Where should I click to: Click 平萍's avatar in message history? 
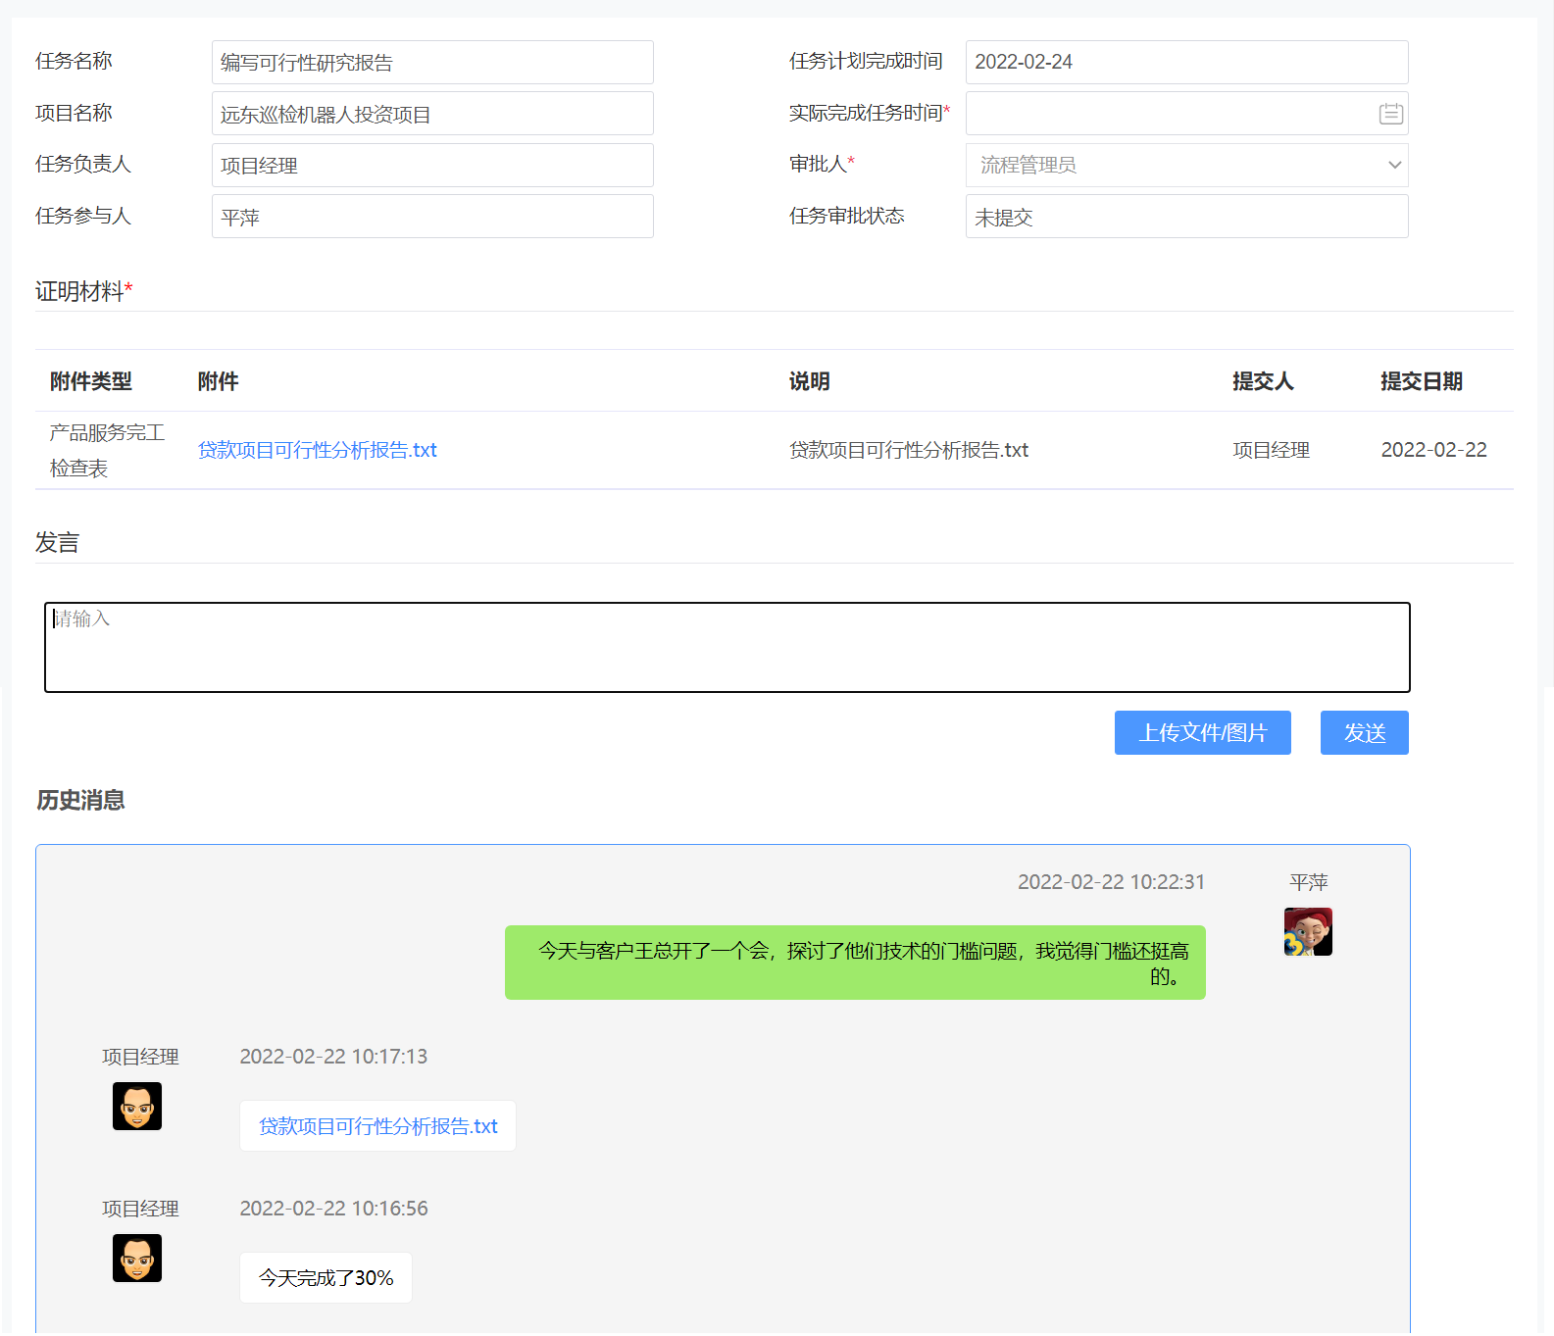(1308, 931)
